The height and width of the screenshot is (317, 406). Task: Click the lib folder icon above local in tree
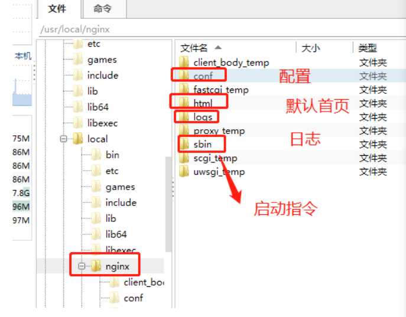(77, 91)
